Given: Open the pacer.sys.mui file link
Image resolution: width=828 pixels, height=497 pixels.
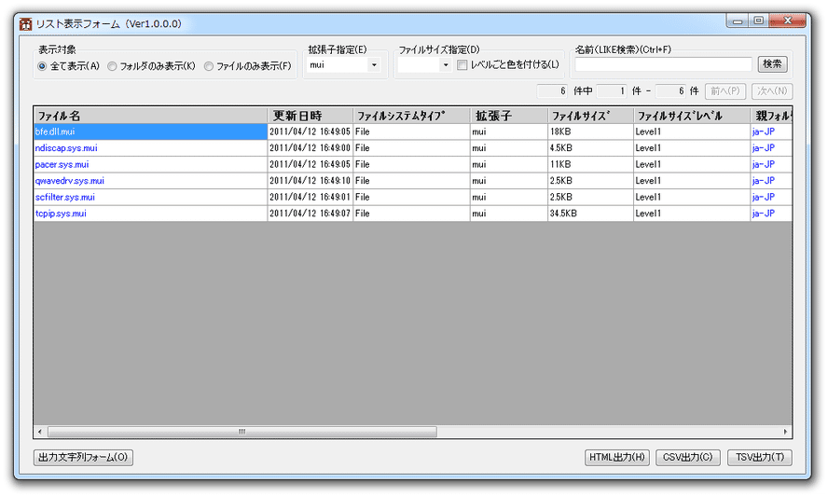Looking at the screenshot, I should (62, 164).
